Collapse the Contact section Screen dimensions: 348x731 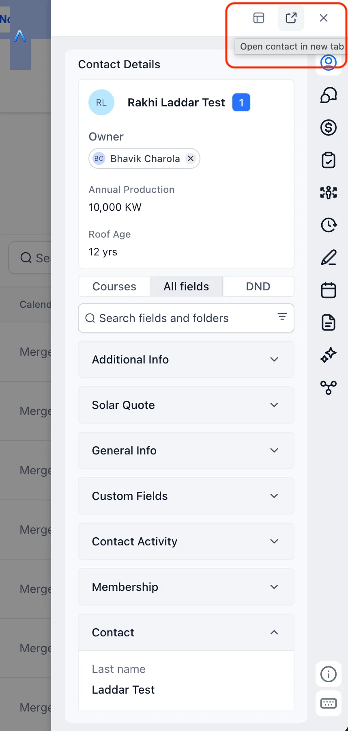coord(186,632)
